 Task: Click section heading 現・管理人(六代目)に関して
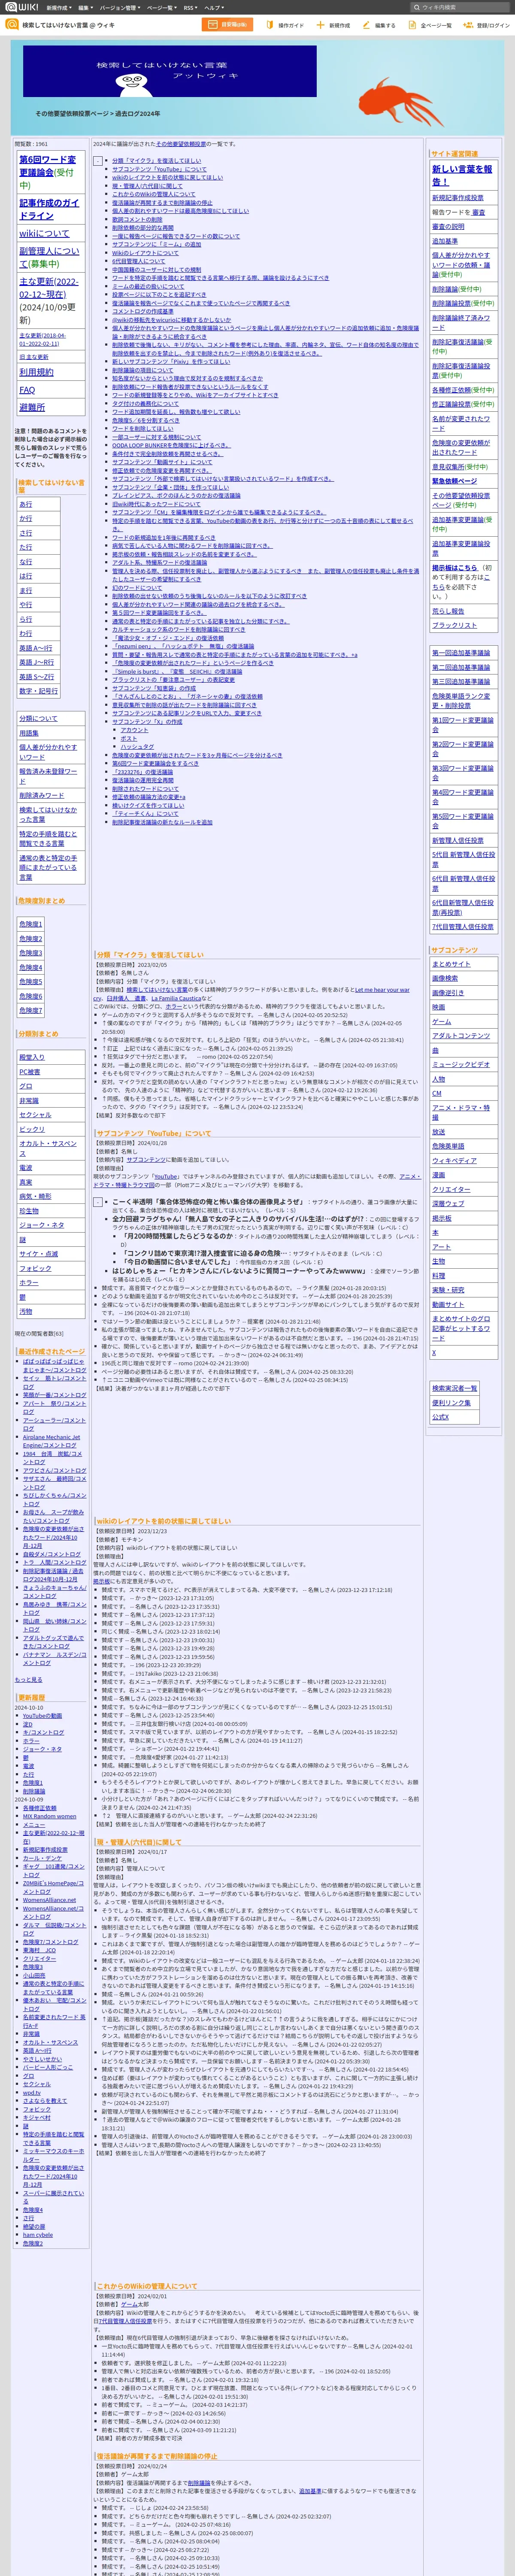tap(139, 1842)
